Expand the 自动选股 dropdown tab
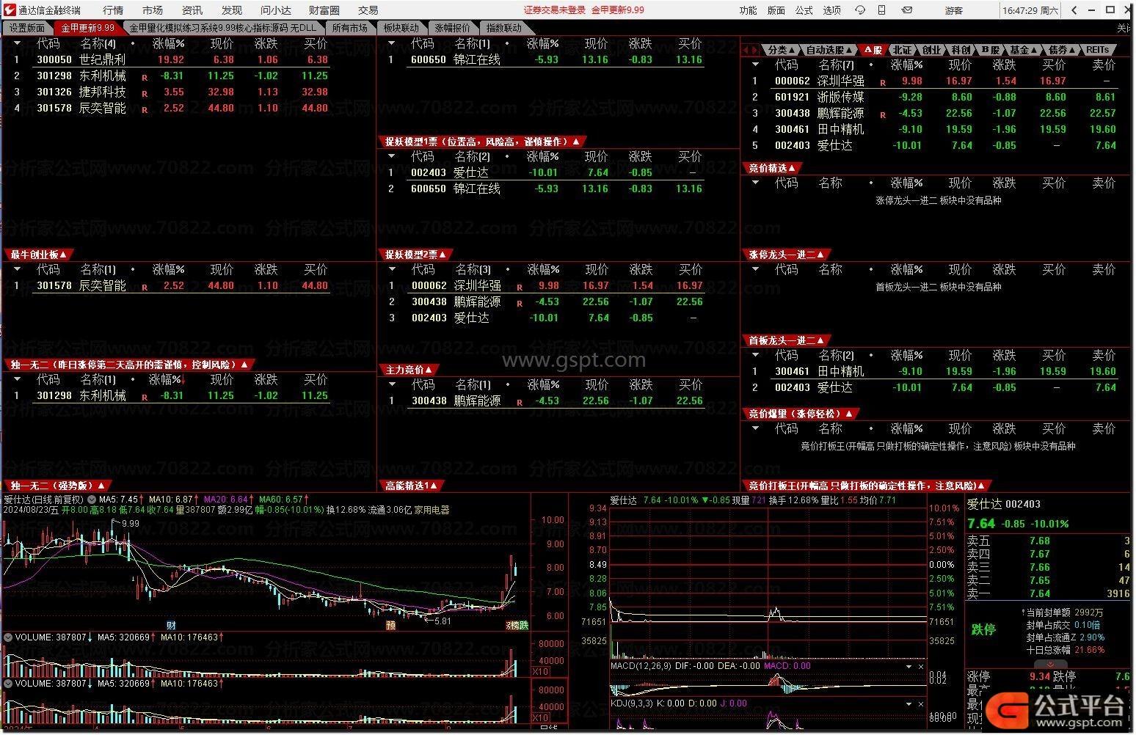The height and width of the screenshot is (735, 1136). [x=829, y=50]
